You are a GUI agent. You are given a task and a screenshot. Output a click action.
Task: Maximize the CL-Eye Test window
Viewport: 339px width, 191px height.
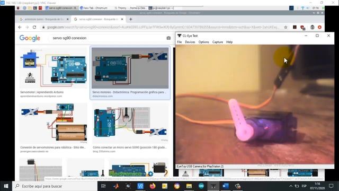[317, 36]
